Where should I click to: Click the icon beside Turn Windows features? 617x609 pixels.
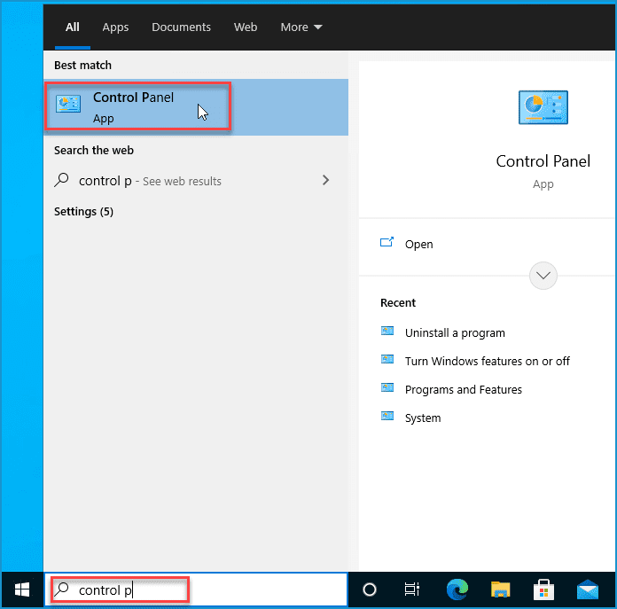click(387, 359)
